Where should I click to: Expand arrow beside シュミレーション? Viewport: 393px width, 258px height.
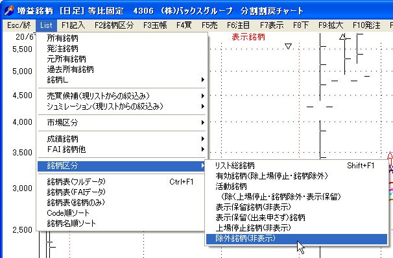(x=202, y=107)
